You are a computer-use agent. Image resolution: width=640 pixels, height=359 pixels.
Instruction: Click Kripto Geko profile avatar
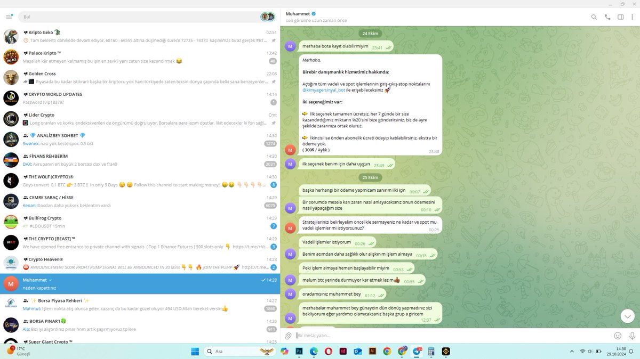pos(11,36)
